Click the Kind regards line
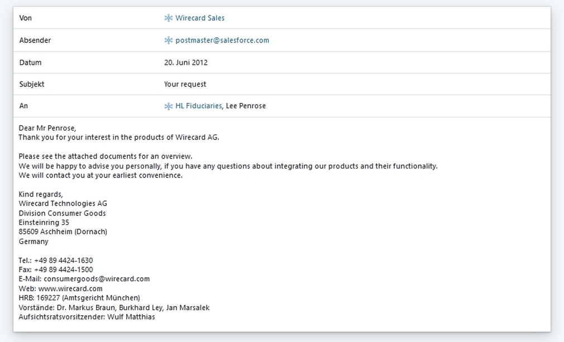564x342 pixels. point(41,194)
